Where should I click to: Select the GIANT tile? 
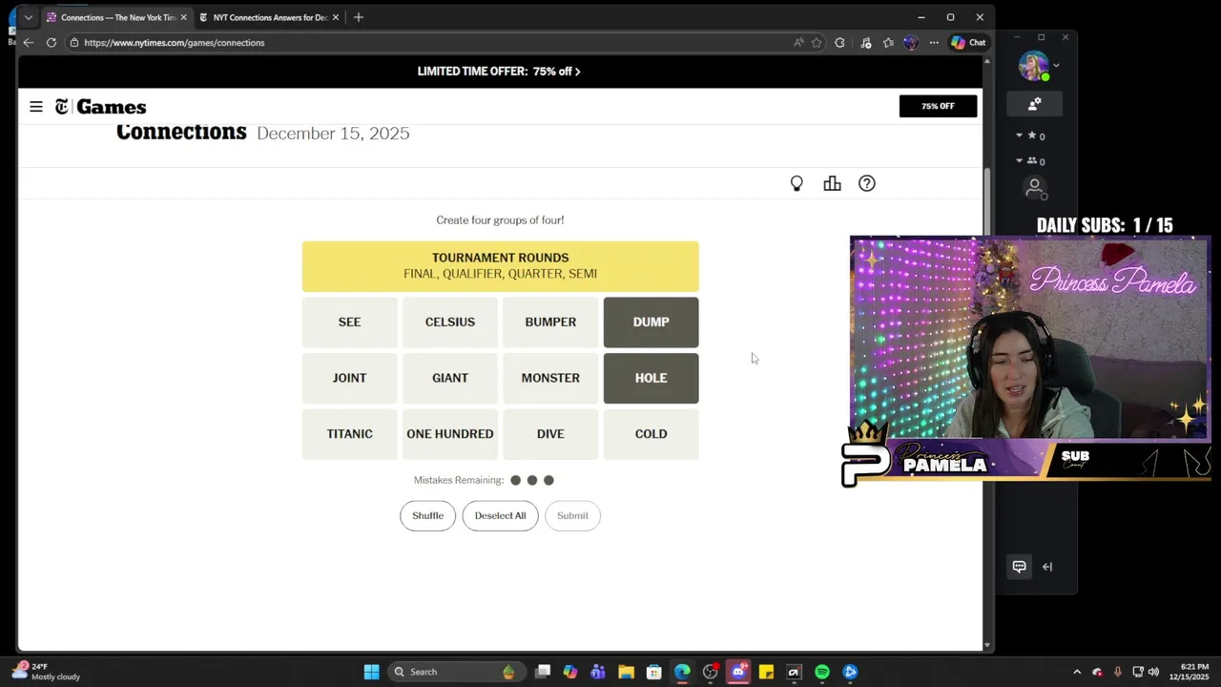pyautogui.click(x=450, y=378)
